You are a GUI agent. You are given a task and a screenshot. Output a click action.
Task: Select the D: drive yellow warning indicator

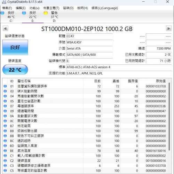(46, 13)
